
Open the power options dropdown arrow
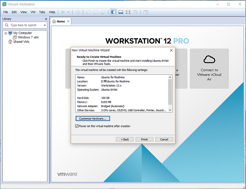(x=68, y=12)
